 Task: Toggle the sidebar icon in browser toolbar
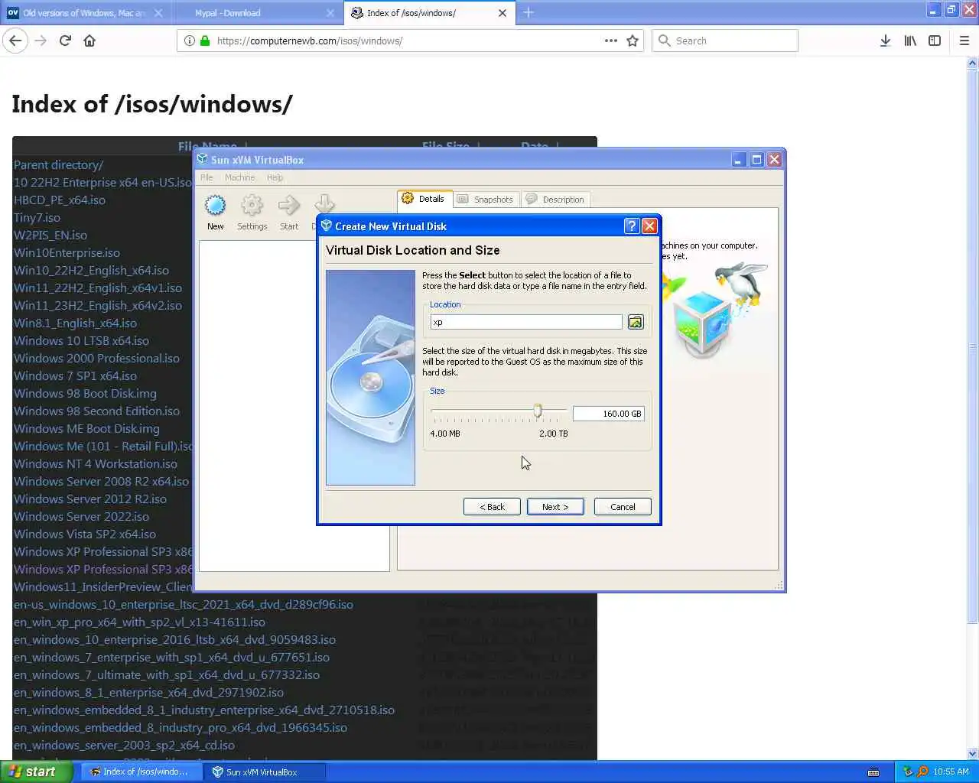click(x=935, y=41)
